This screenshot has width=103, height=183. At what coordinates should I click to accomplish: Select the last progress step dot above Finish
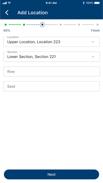tap(97, 25)
